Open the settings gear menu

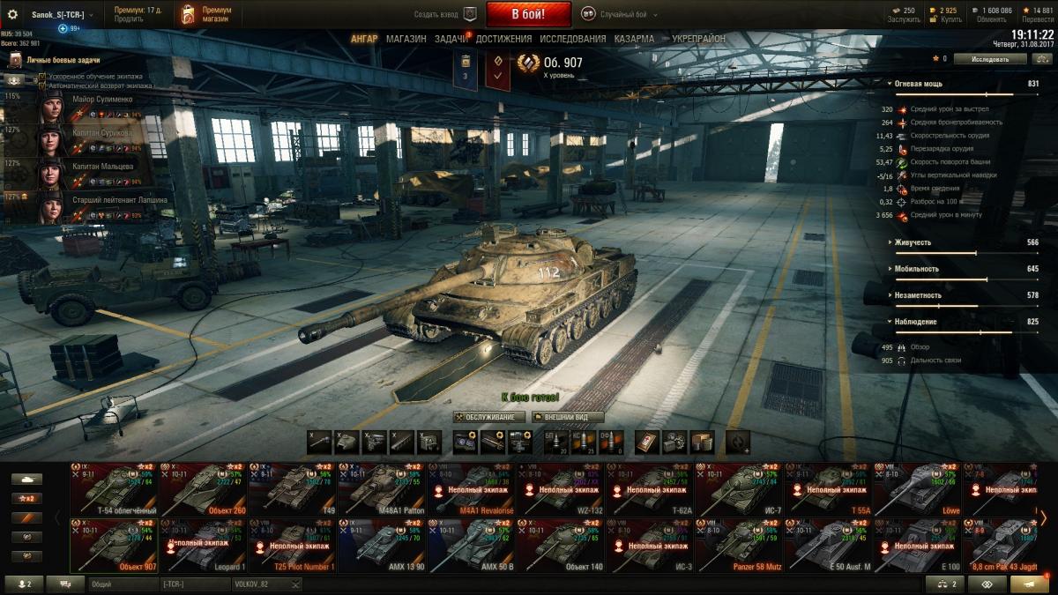[x=12, y=14]
